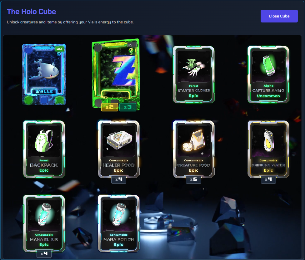Screen dimensions: 305x260
Task: Click the yellow x2 badge
Action: (x=109, y=107)
